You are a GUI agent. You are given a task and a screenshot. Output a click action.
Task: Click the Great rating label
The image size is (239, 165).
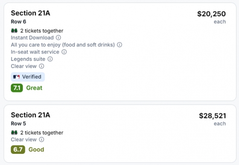click(34, 88)
